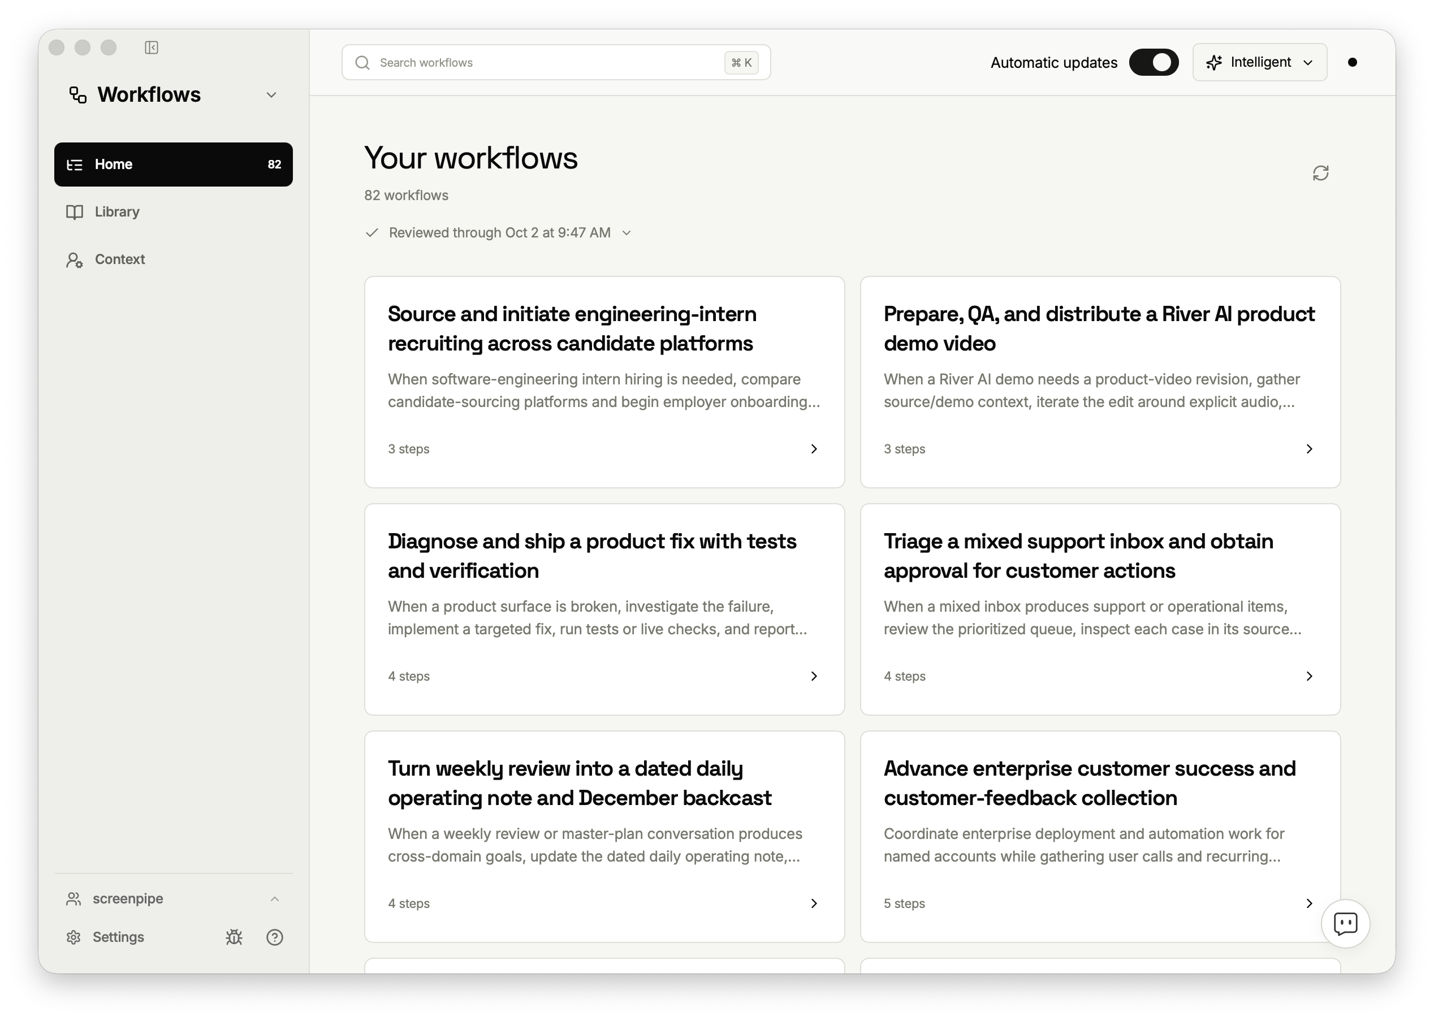Open the Intelligent mode dropdown

pyautogui.click(x=1259, y=62)
